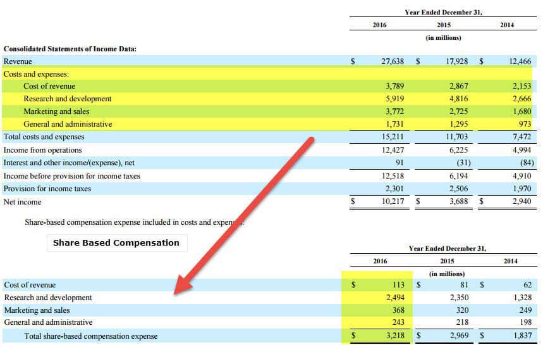543x359 pixels.
Task: Select the Revenue row label
Action: (x=18, y=61)
